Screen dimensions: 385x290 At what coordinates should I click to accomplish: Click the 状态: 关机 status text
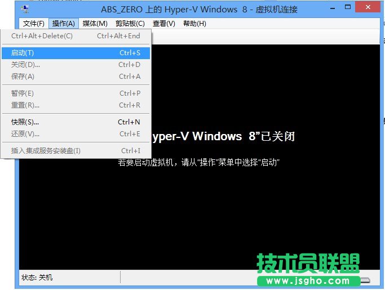coord(37,278)
